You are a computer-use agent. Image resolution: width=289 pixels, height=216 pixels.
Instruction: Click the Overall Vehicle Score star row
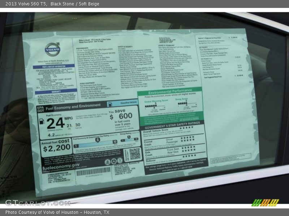[x=186, y=128]
